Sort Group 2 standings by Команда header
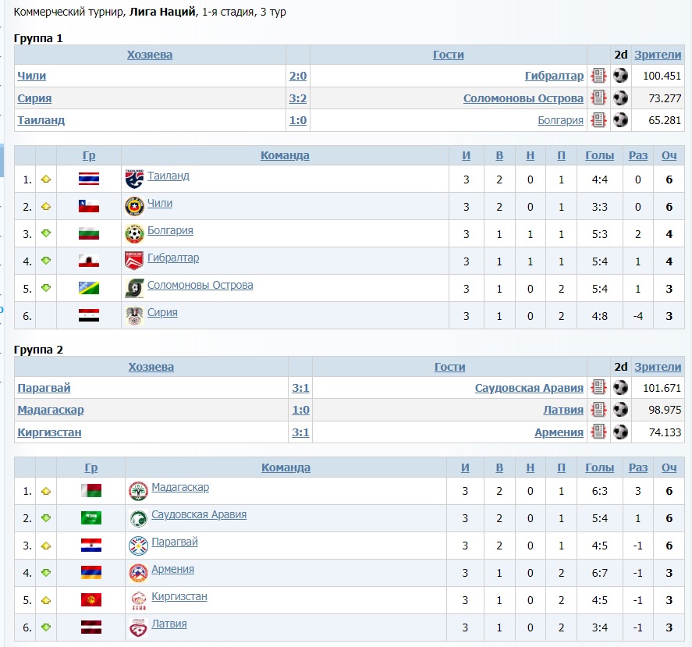 point(286,467)
